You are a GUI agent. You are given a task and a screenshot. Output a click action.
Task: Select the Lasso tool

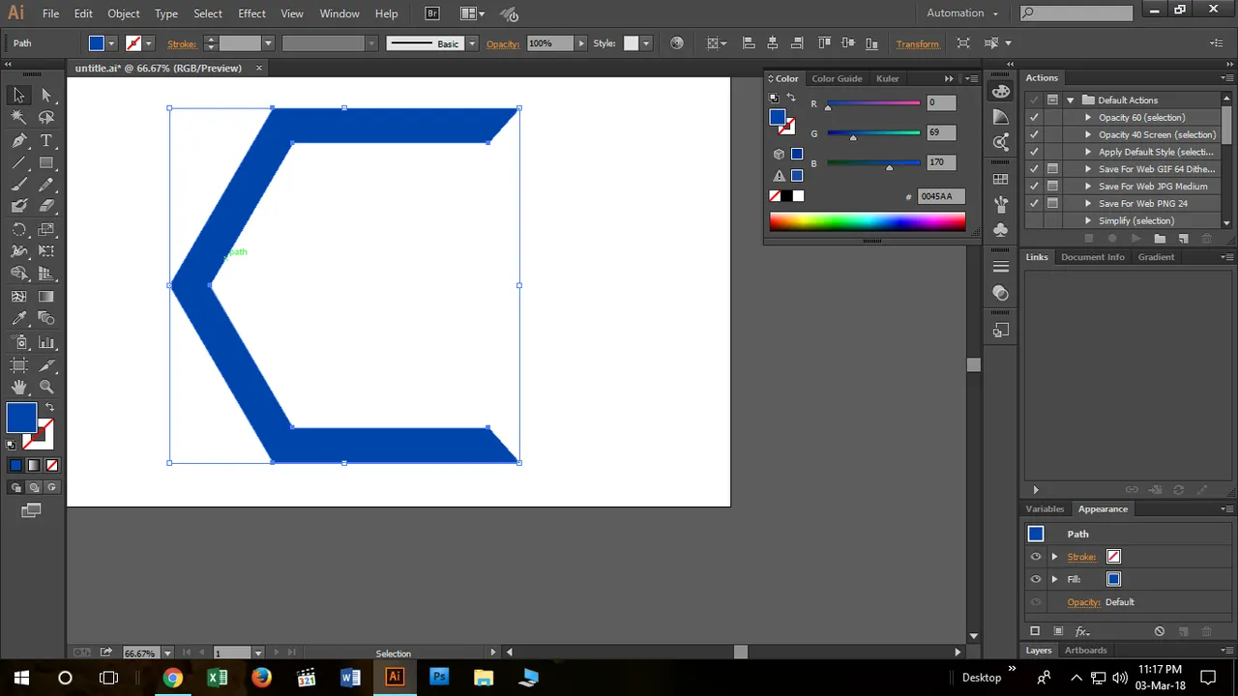pyautogui.click(x=45, y=117)
